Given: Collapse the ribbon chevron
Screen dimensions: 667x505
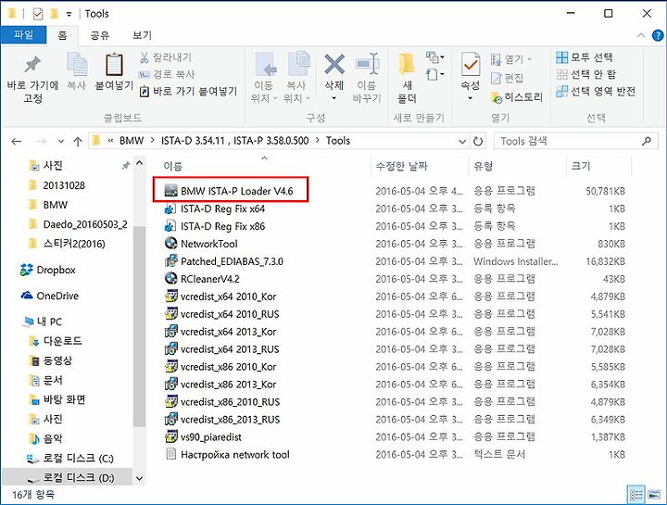Looking at the screenshot, I should pos(641,35).
